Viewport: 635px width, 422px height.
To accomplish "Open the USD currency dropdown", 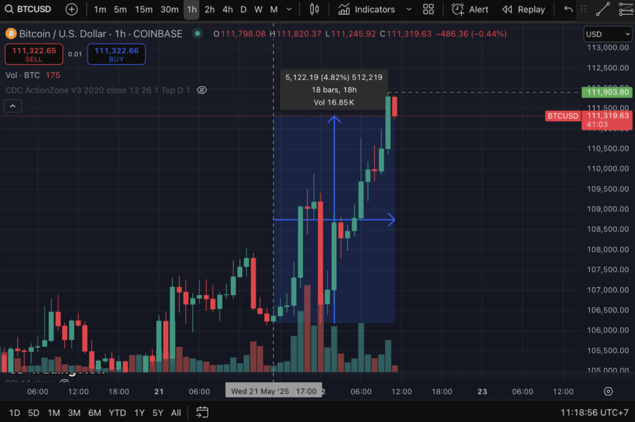I will [606, 34].
